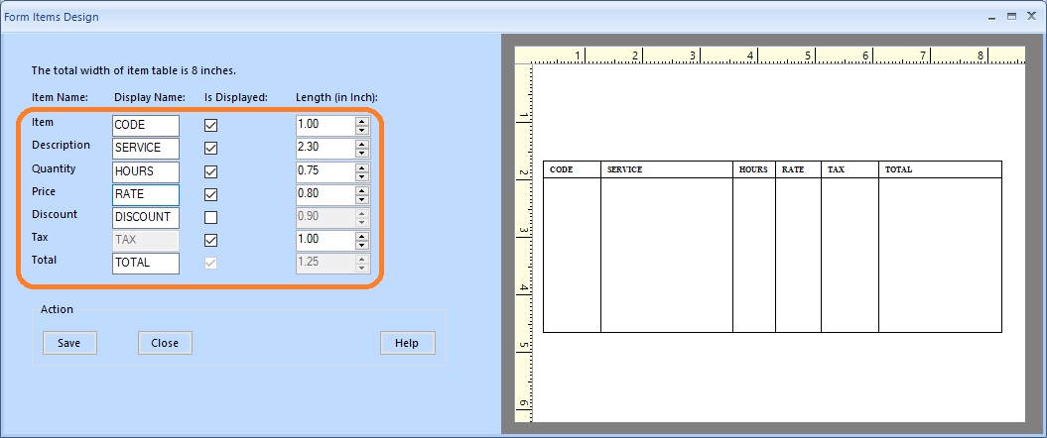This screenshot has height=438, width=1047.
Task: Toggle the Quantity displayed checkbox
Action: tap(210, 171)
